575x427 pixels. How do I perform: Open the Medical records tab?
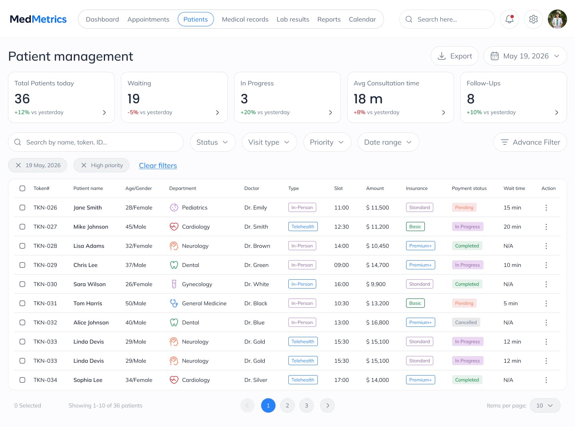[x=245, y=19]
